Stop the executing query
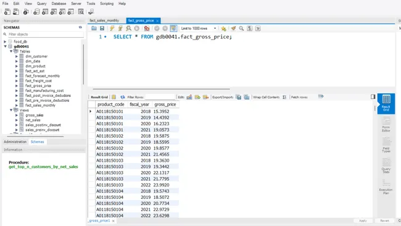 coord(137,28)
